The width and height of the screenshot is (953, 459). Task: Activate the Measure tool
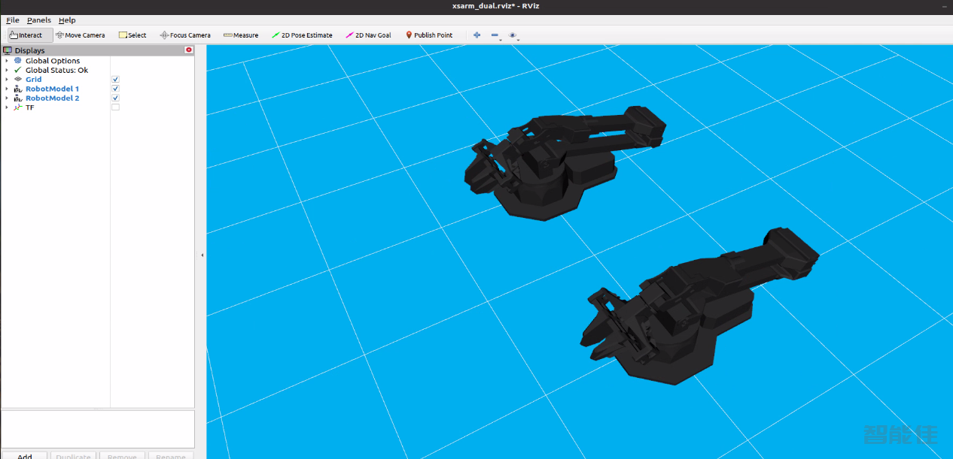pyautogui.click(x=241, y=35)
